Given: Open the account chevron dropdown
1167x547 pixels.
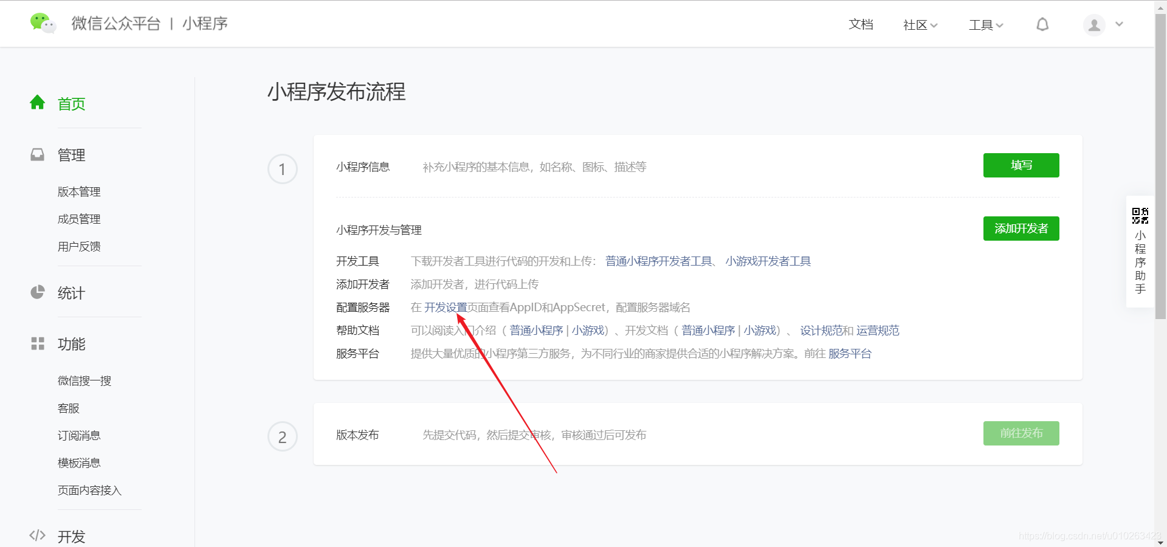Looking at the screenshot, I should pos(1120,25).
